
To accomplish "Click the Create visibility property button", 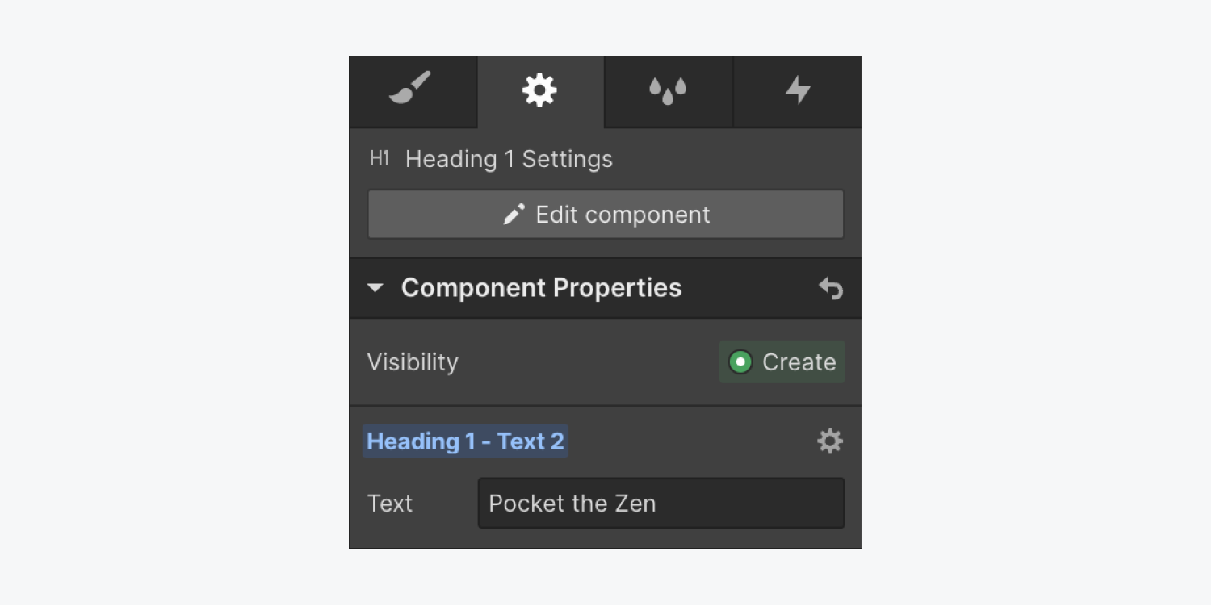I will [782, 362].
